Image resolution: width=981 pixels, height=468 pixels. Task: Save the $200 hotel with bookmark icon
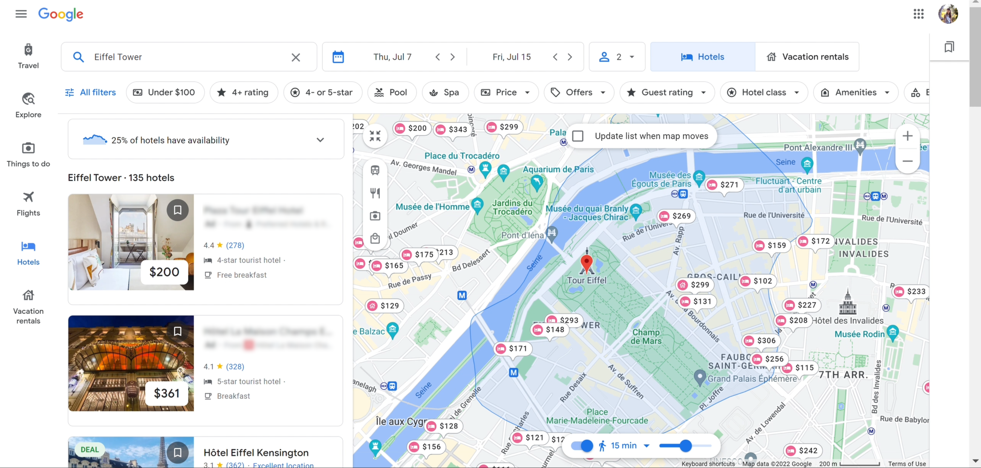pyautogui.click(x=177, y=210)
